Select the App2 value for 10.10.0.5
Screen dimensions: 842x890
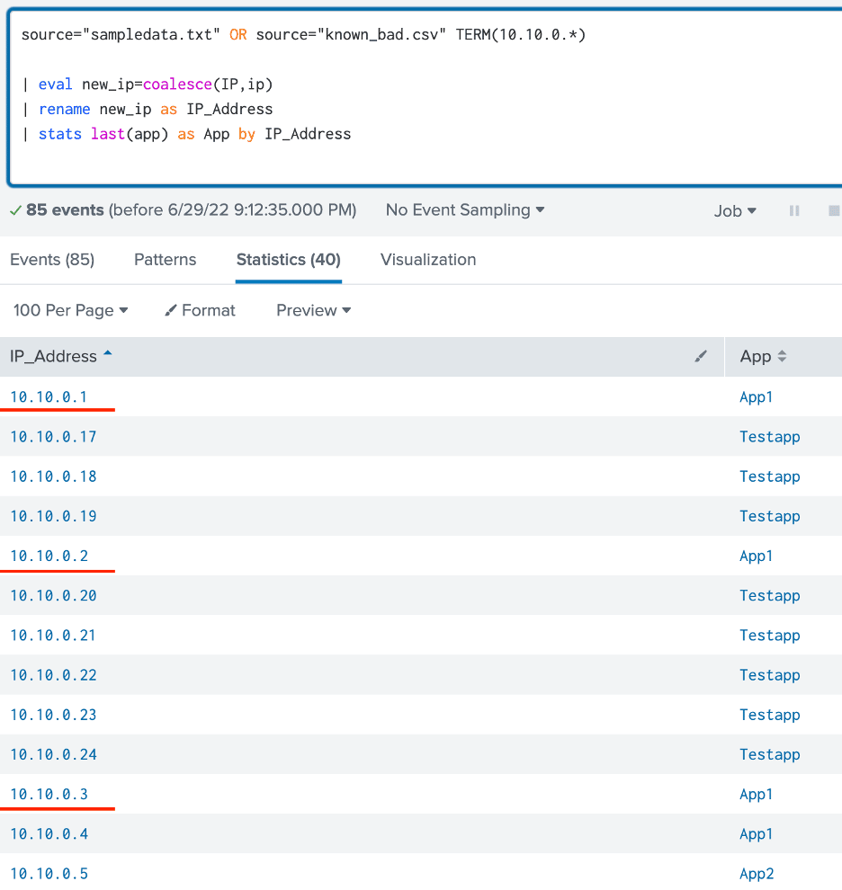click(x=757, y=874)
